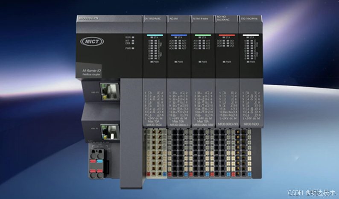Click the 'MR30-16DO' model label
Image resolution: width=339 pixels, height=199 pixels.
(x=251, y=124)
